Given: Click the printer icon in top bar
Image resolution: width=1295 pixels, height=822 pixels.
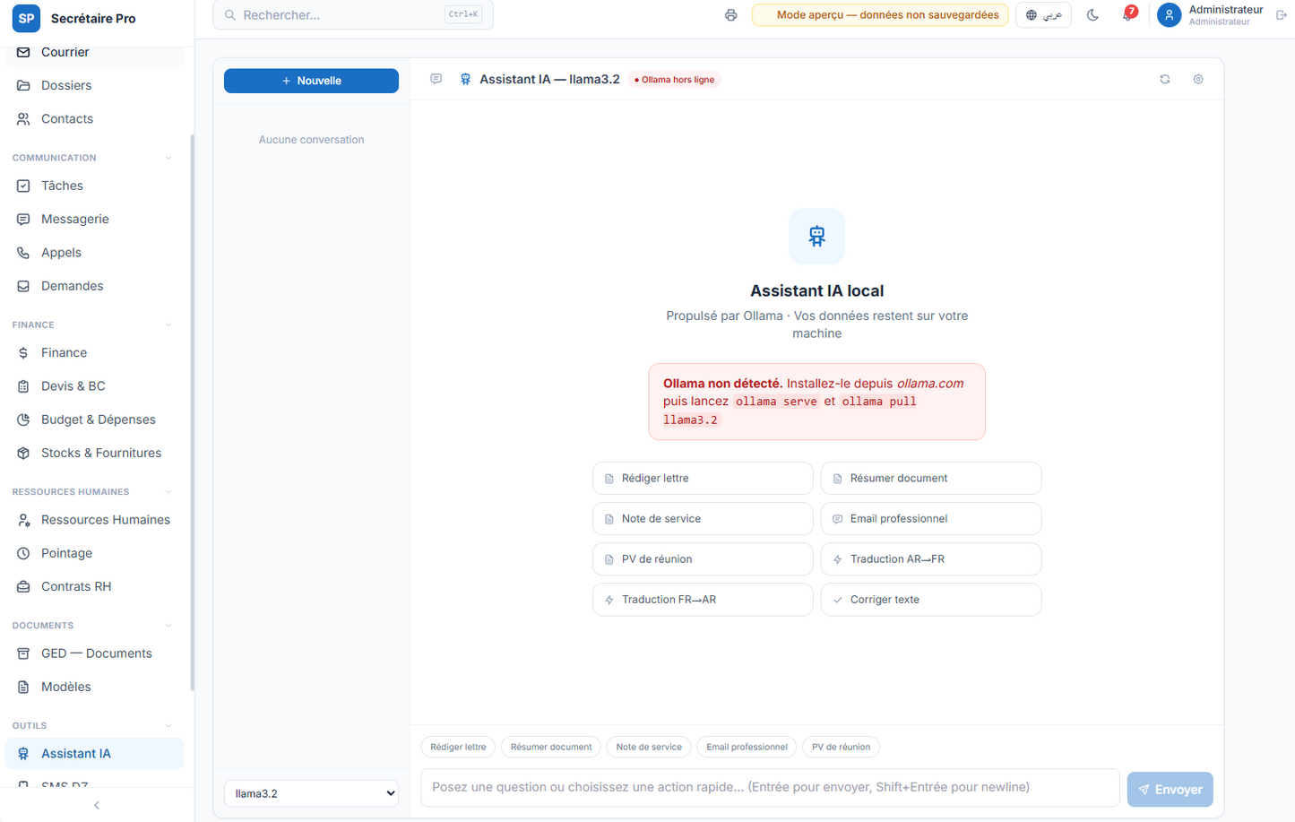Looking at the screenshot, I should (731, 15).
